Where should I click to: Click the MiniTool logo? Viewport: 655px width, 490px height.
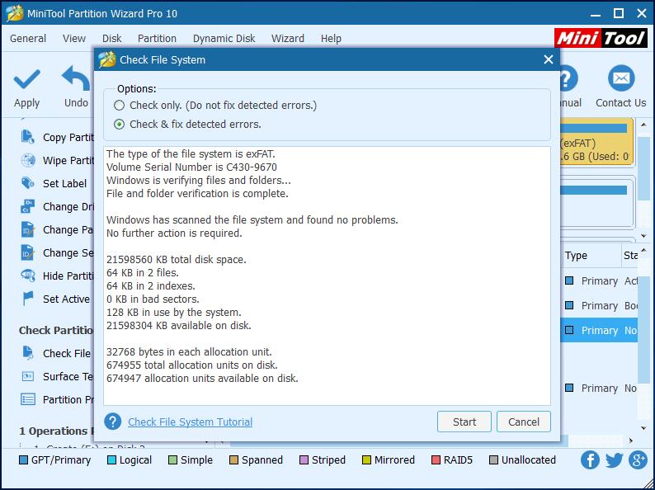tap(601, 39)
